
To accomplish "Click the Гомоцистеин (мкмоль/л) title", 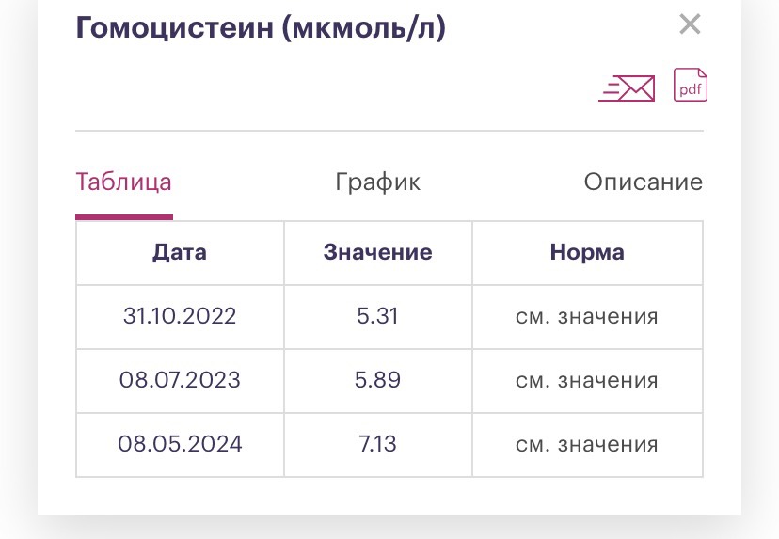I will [x=261, y=28].
